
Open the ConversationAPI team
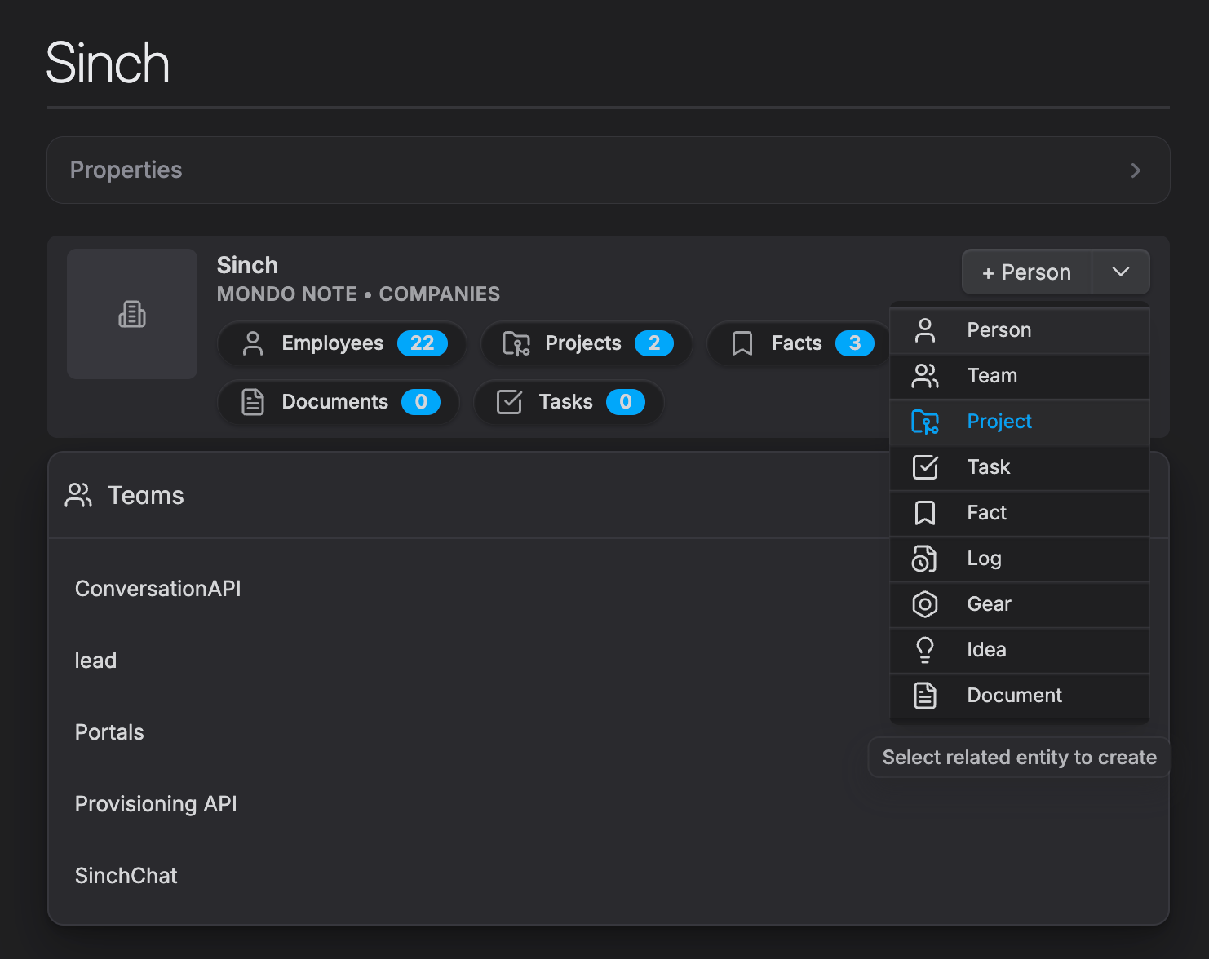pyautogui.click(x=158, y=589)
